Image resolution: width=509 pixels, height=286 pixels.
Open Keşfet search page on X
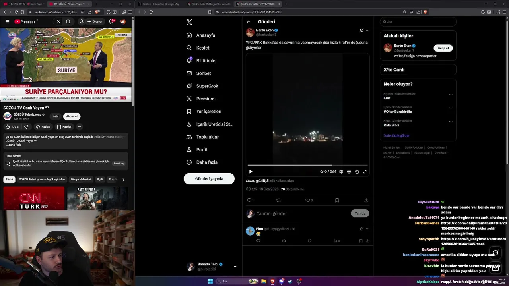198,48
